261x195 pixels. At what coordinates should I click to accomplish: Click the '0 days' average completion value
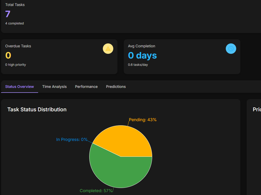(142, 55)
